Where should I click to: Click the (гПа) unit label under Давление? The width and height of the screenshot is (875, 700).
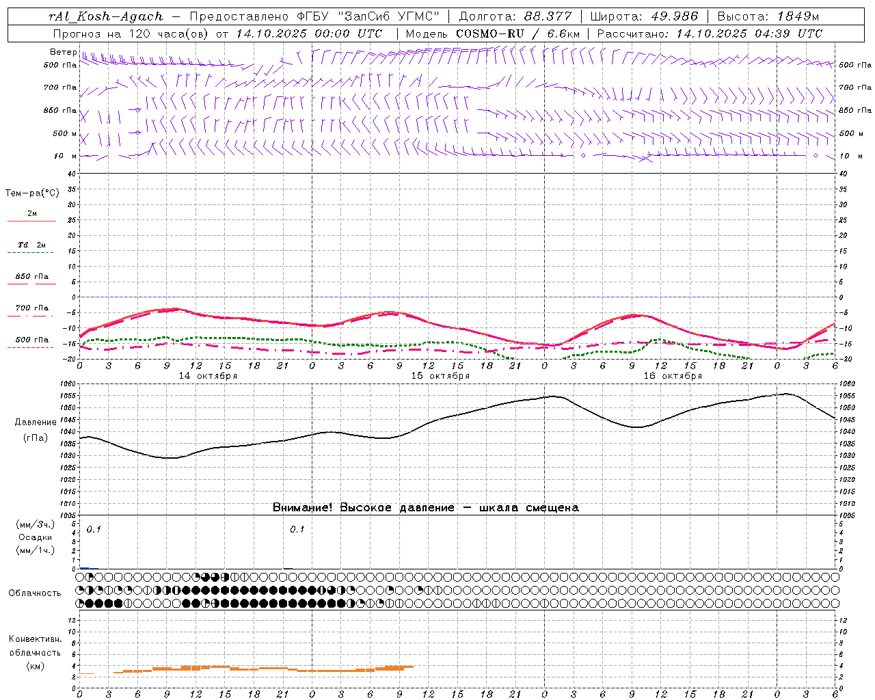[36, 438]
